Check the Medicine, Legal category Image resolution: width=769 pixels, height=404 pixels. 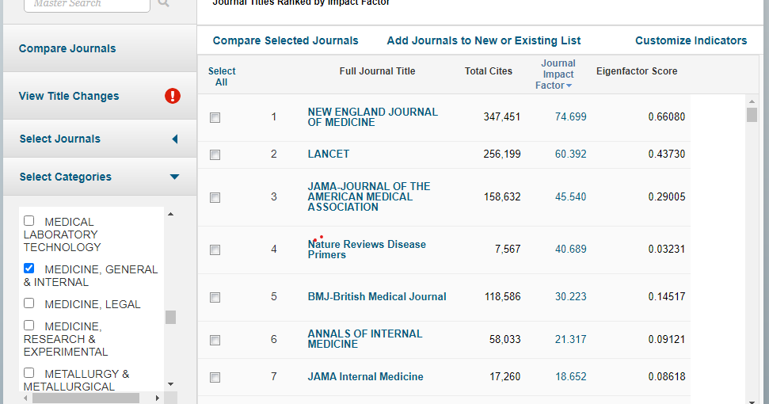(29, 303)
